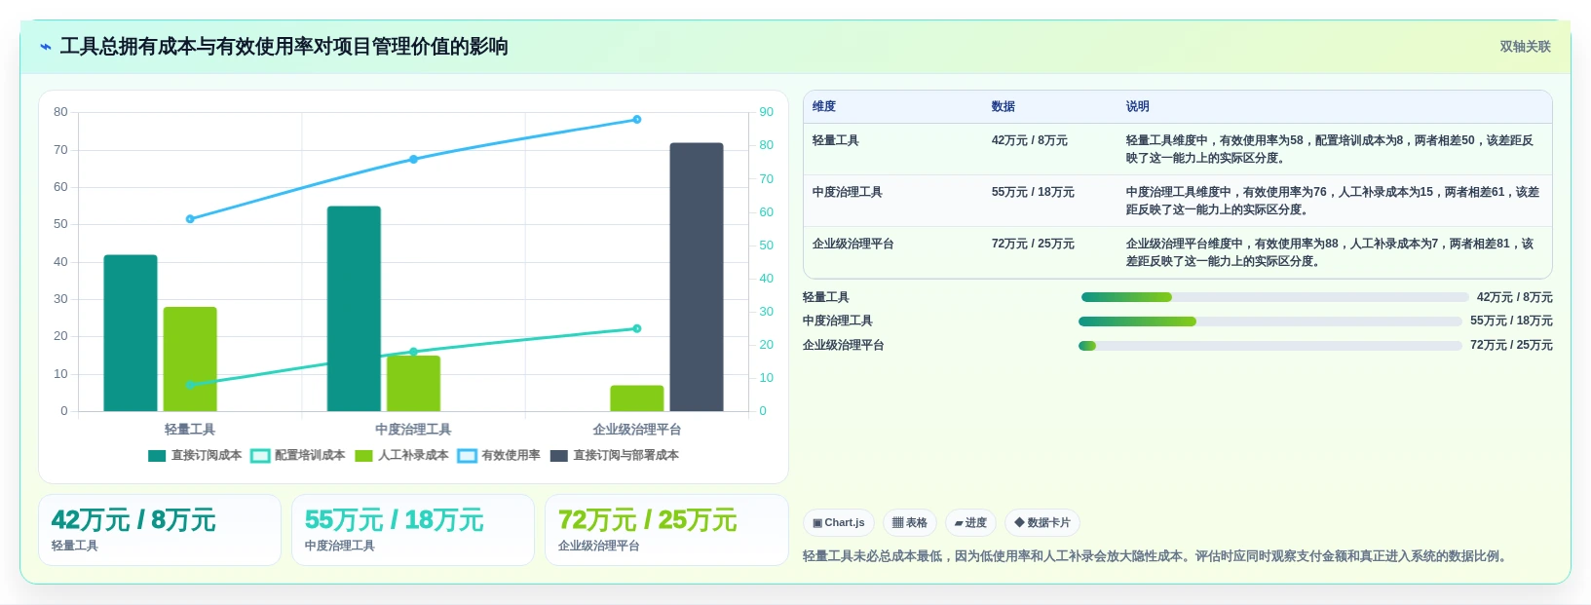Click the teal 中度治理工具 bar at 55
The image size is (1591, 605).
(354, 309)
